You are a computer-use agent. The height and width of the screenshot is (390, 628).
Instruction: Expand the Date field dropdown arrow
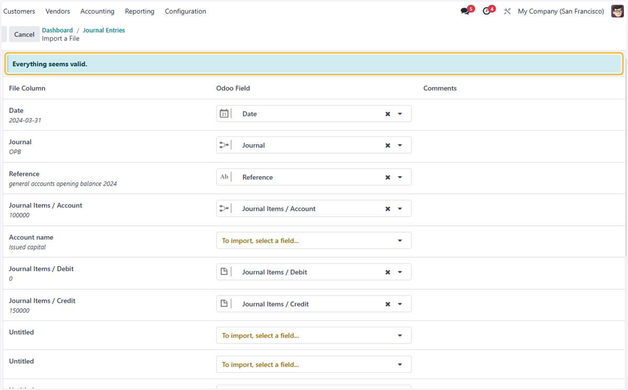400,114
